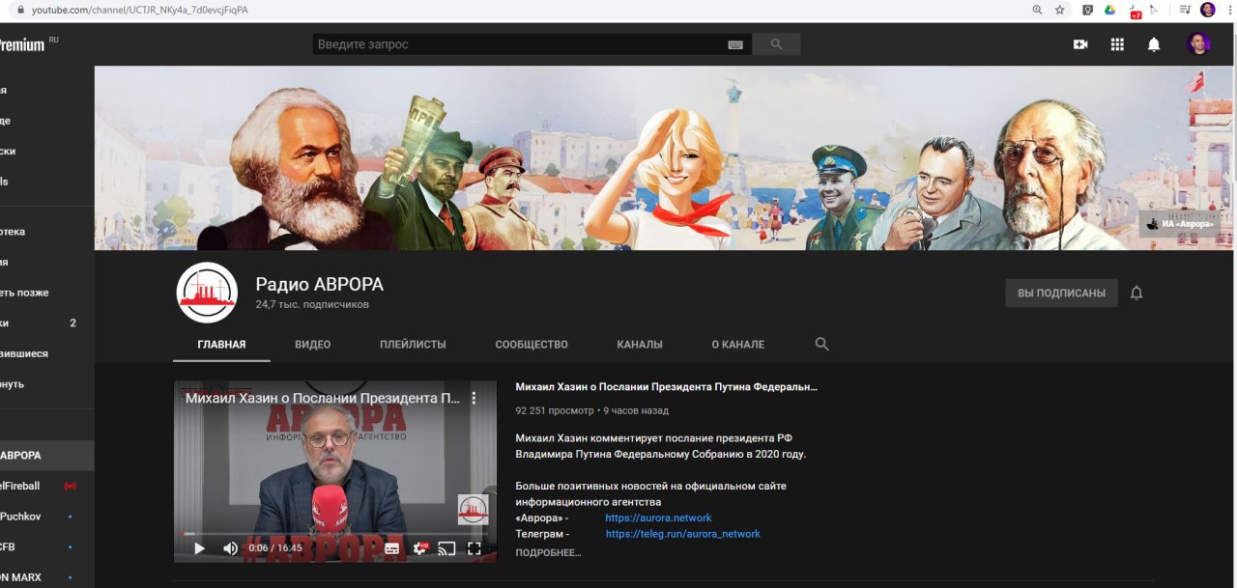Click the video title overlay text in player
This screenshot has width=1237, height=588.
pos(322,398)
